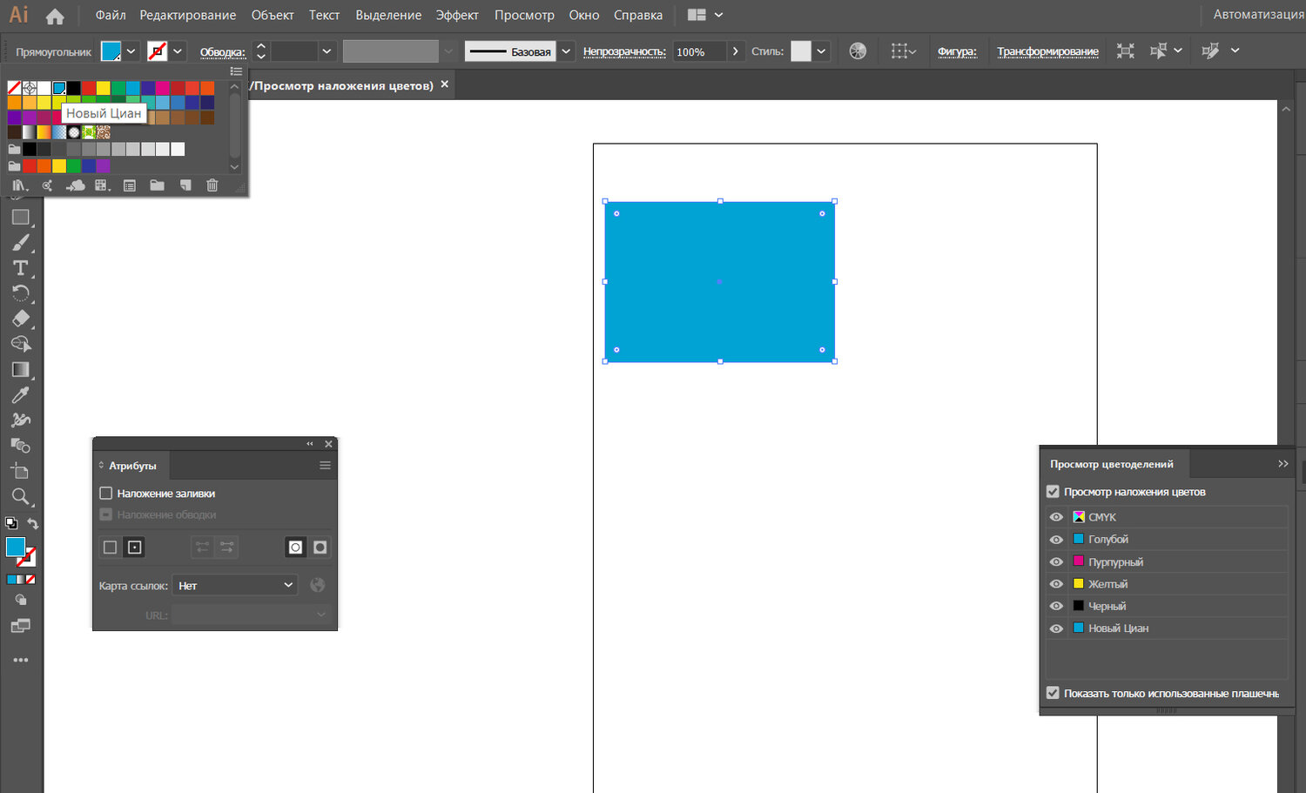Enable the Наложение заливки checkbox
Screen dimensions: 1306x793
point(106,494)
